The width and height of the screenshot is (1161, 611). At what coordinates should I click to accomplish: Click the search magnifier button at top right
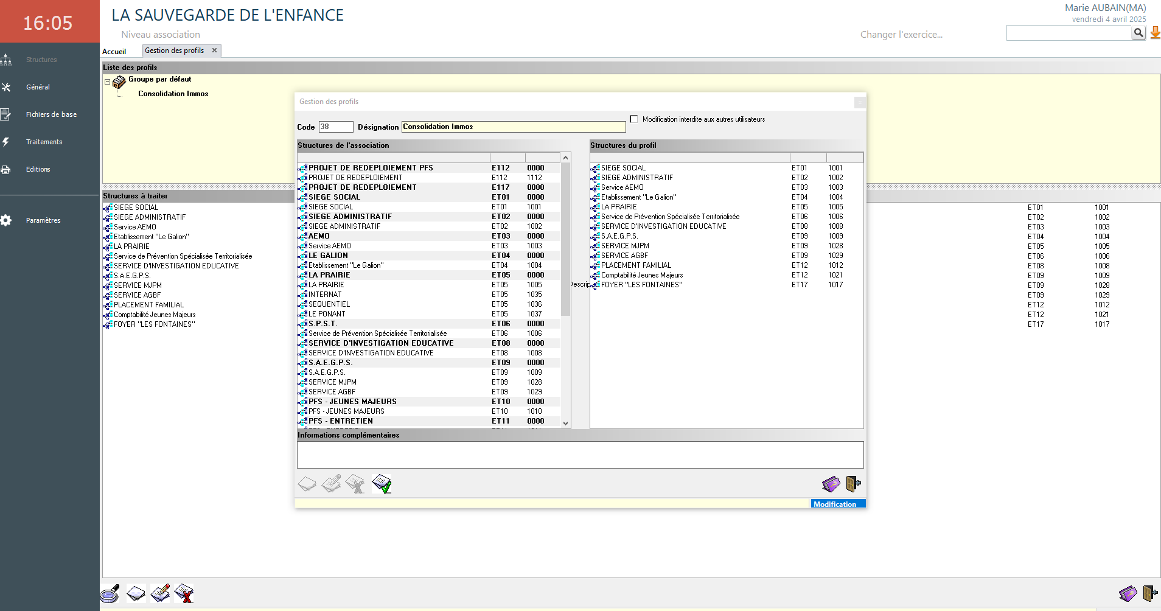tap(1138, 33)
